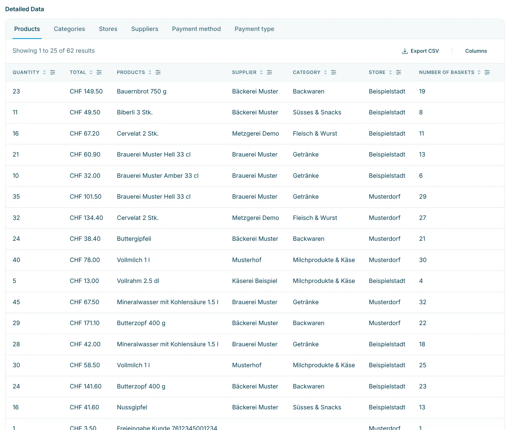Open filter options for Supplier column
This screenshot has height=430, width=510.
pos(270,72)
